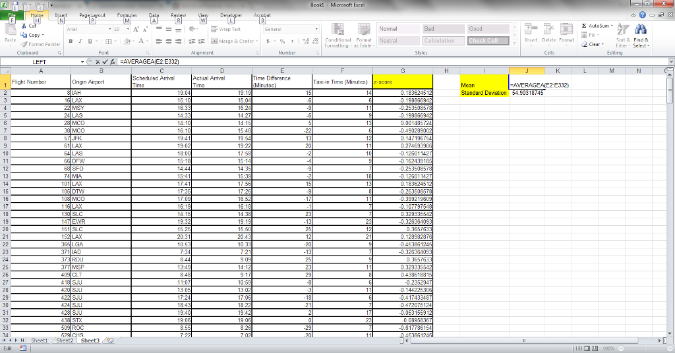675x353 pixels.
Task: Click the Decrease Indent icon
Action: click(x=192, y=41)
